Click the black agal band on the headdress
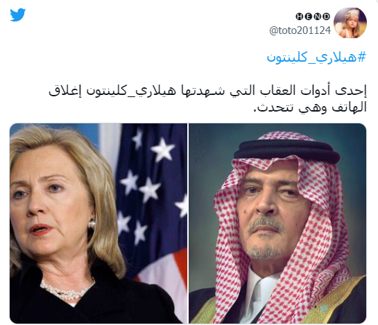Screen dimensions: 378x325 (x=287, y=150)
